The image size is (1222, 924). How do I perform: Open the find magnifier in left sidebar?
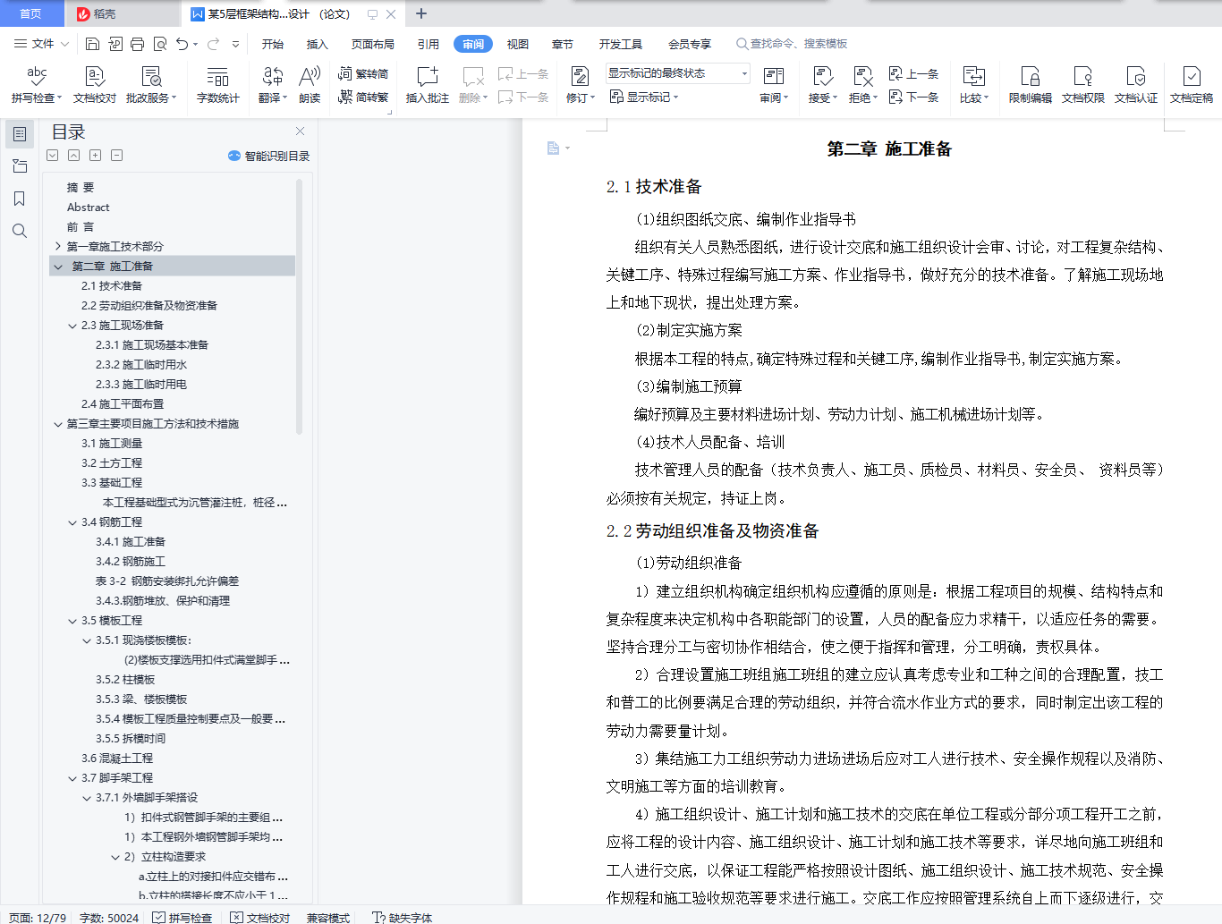point(20,231)
